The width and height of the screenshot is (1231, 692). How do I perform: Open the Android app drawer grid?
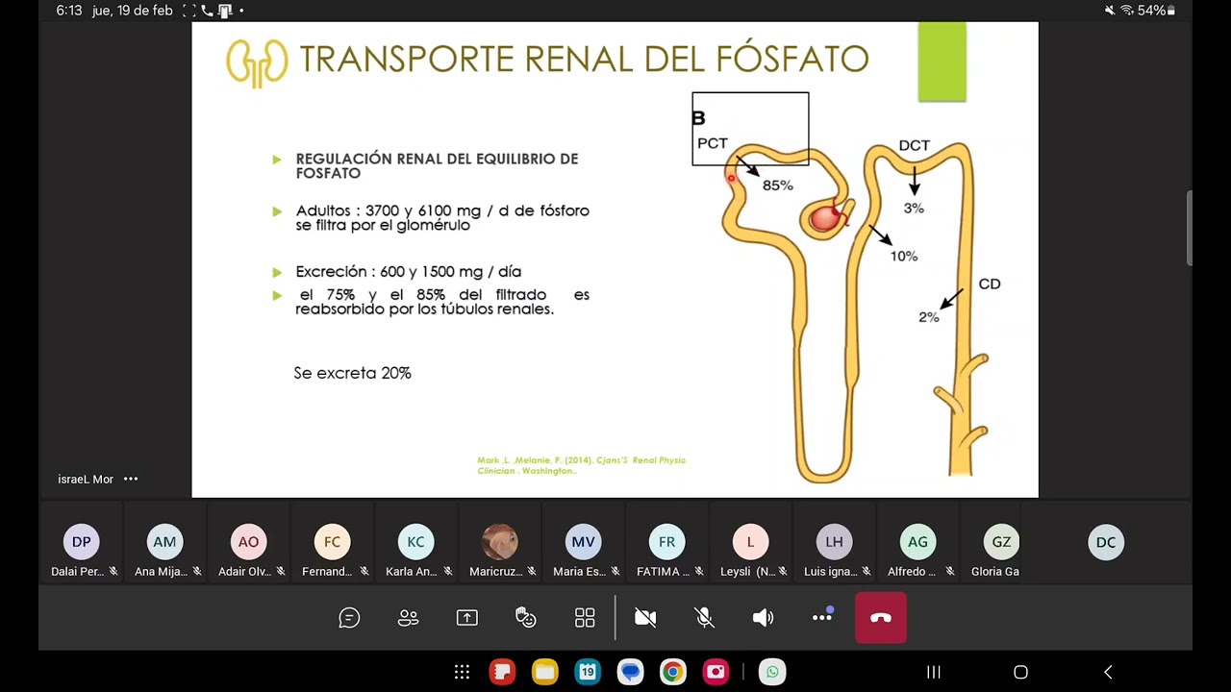coord(462,672)
